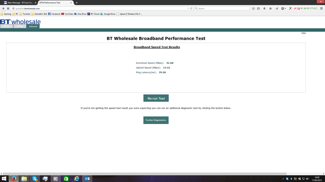Click the upload speed value 12.51
Screen dimensions: 325x182
(x=167, y=68)
